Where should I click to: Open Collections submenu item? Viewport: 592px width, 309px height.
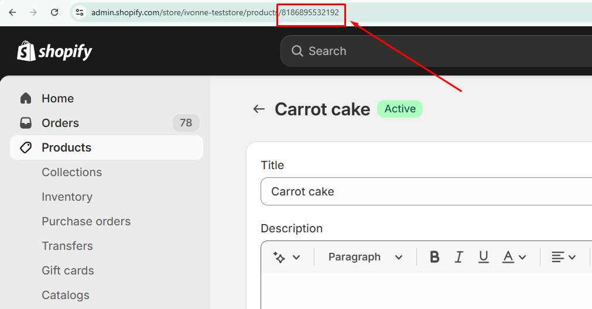click(x=72, y=172)
